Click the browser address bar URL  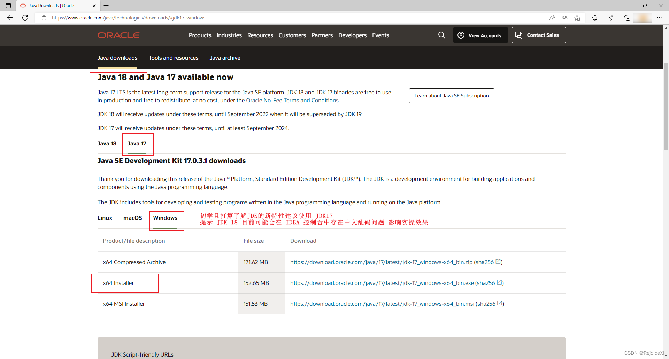click(129, 18)
